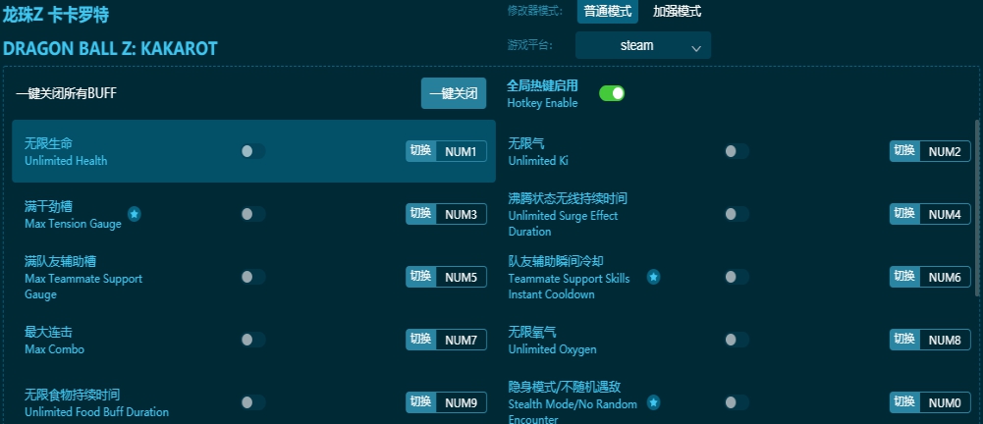Click 切换 button for NUM1 hotkey

click(x=420, y=151)
